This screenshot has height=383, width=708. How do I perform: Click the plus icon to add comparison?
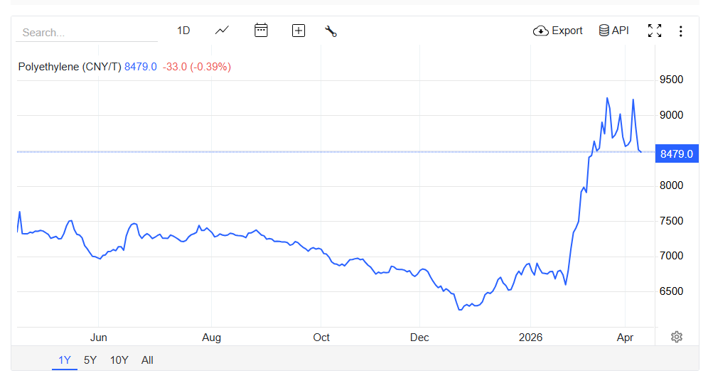[299, 31]
